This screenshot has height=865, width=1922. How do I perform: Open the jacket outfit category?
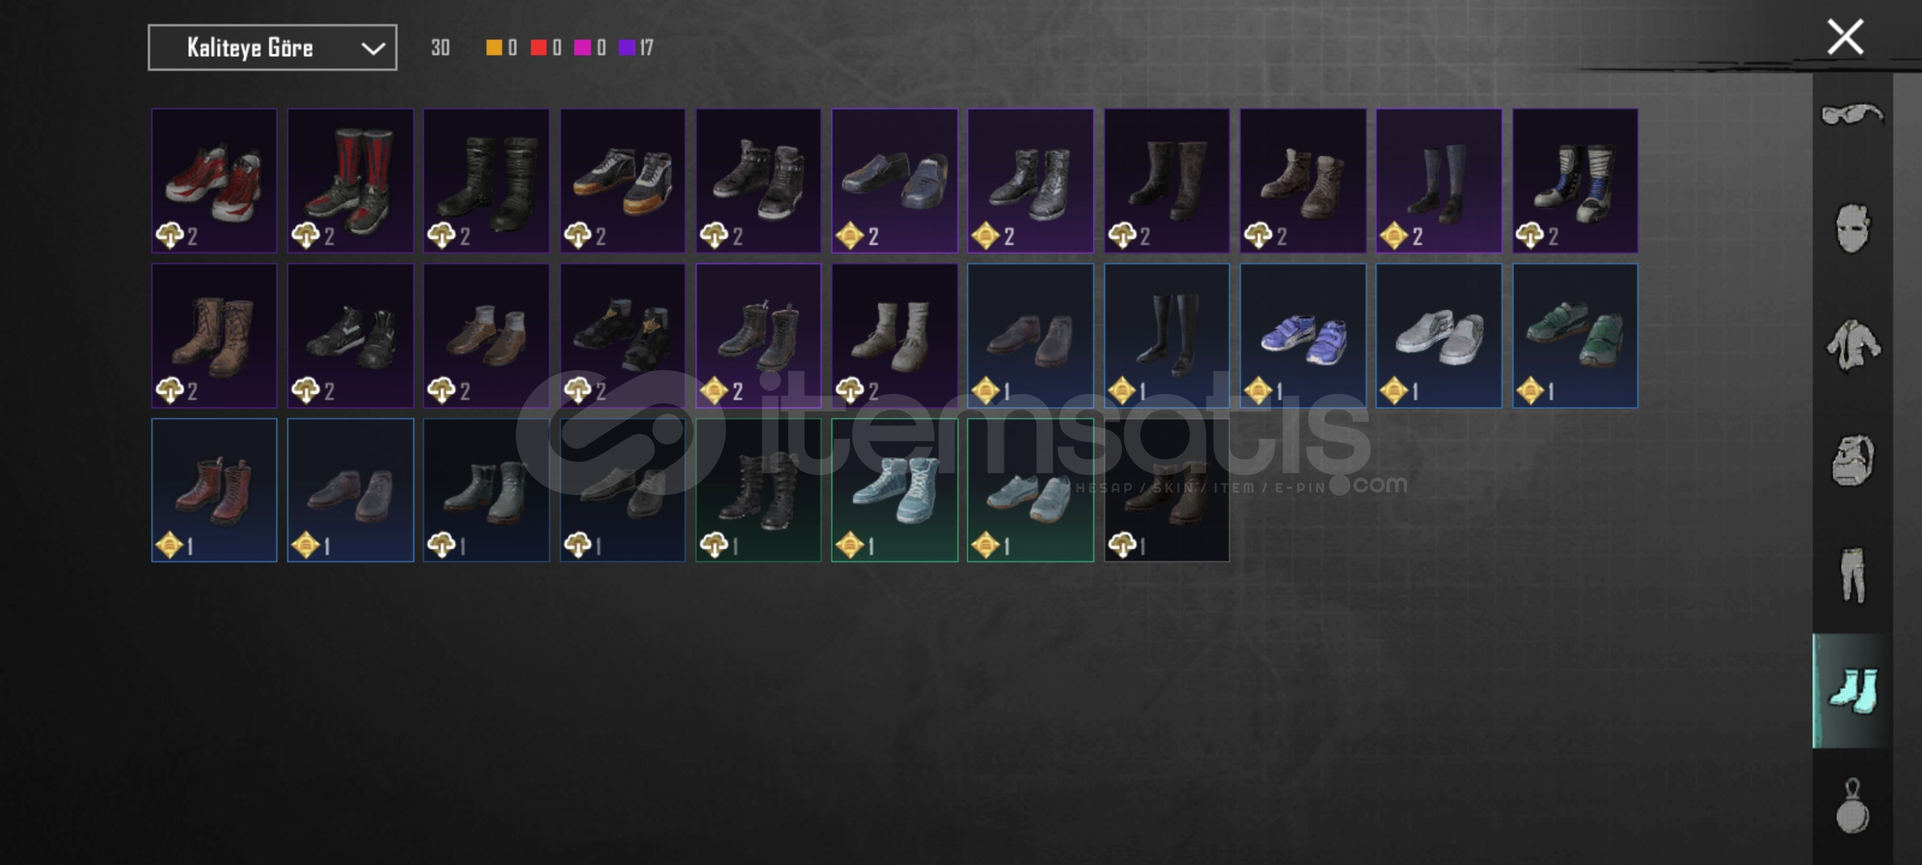pos(1852,345)
